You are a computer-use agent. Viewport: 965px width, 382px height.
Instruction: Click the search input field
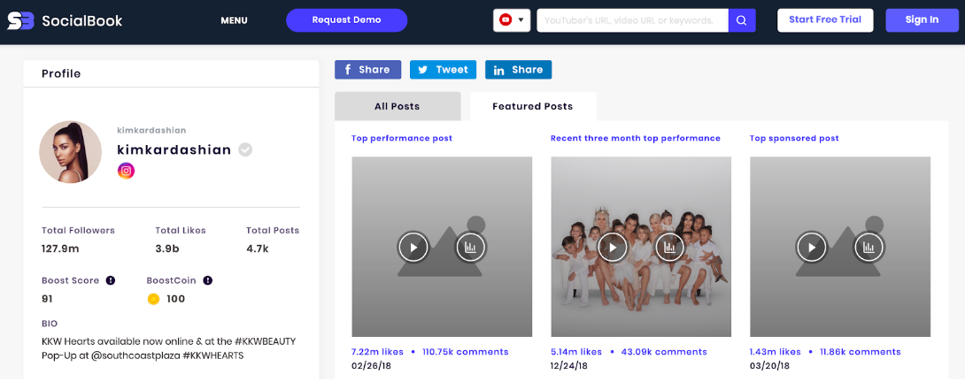[633, 20]
